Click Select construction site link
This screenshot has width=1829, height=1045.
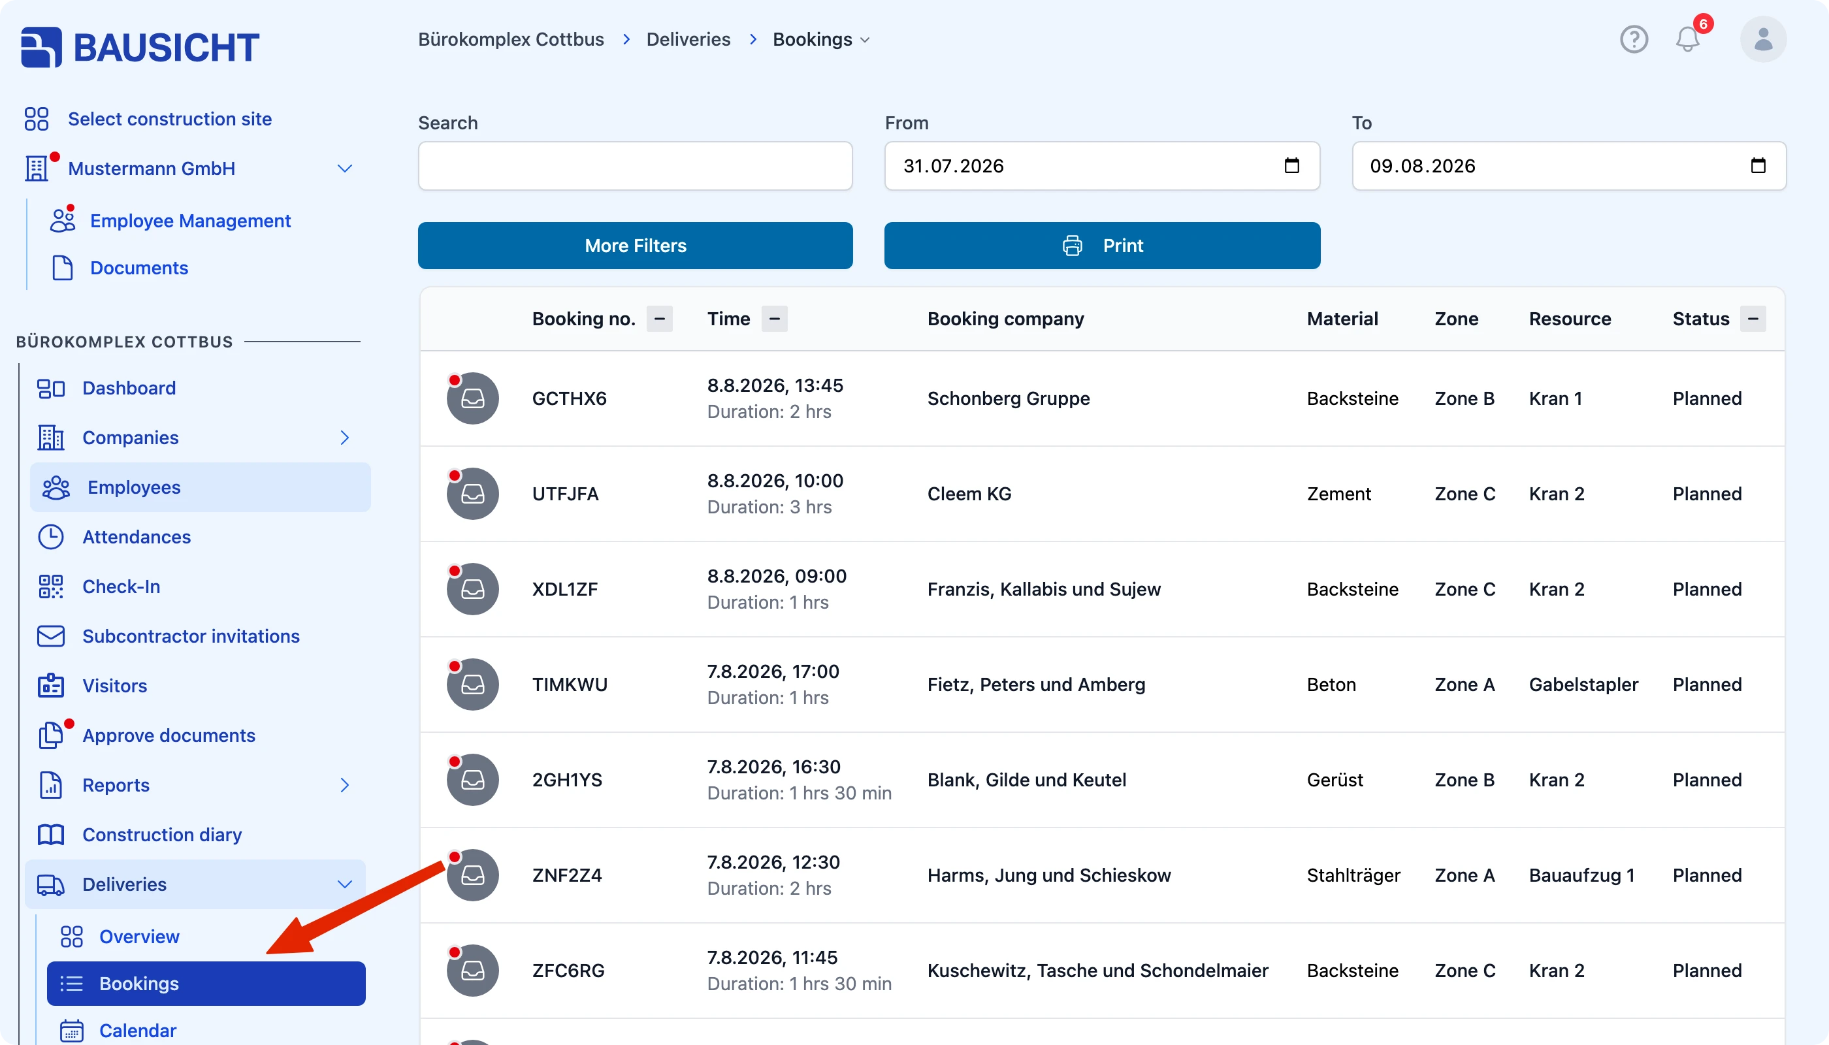(170, 119)
